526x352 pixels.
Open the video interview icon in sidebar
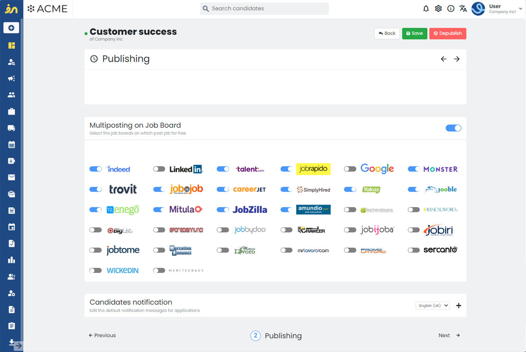click(x=11, y=161)
